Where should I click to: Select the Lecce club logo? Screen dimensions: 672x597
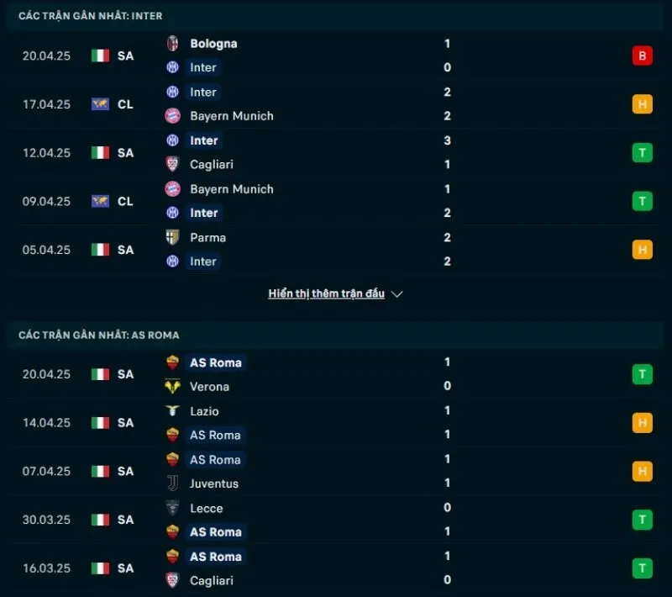[174, 508]
